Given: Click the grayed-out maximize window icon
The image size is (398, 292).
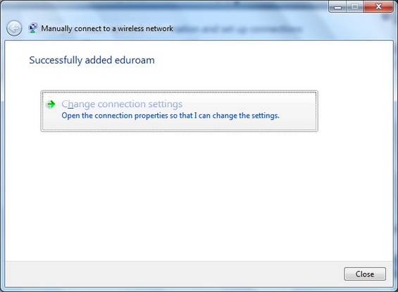Looking at the screenshot, I should tap(354, 7).
